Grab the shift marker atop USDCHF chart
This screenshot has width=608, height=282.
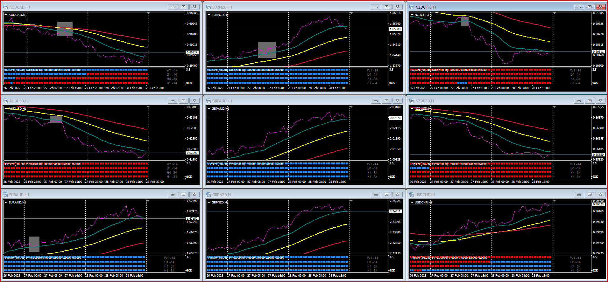tap(554, 201)
